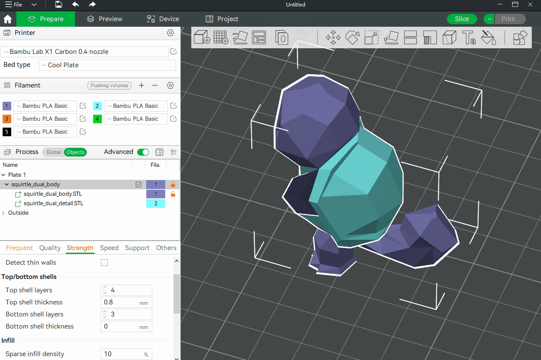The image size is (541, 360).
Task: Open Filament section settings gear
Action: [x=170, y=85]
